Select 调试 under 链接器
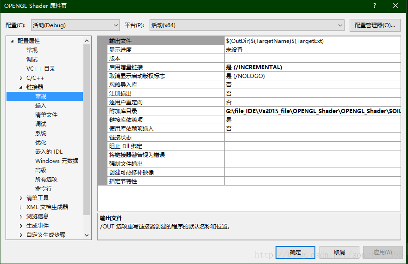This screenshot has height=264, width=408. (x=41, y=124)
